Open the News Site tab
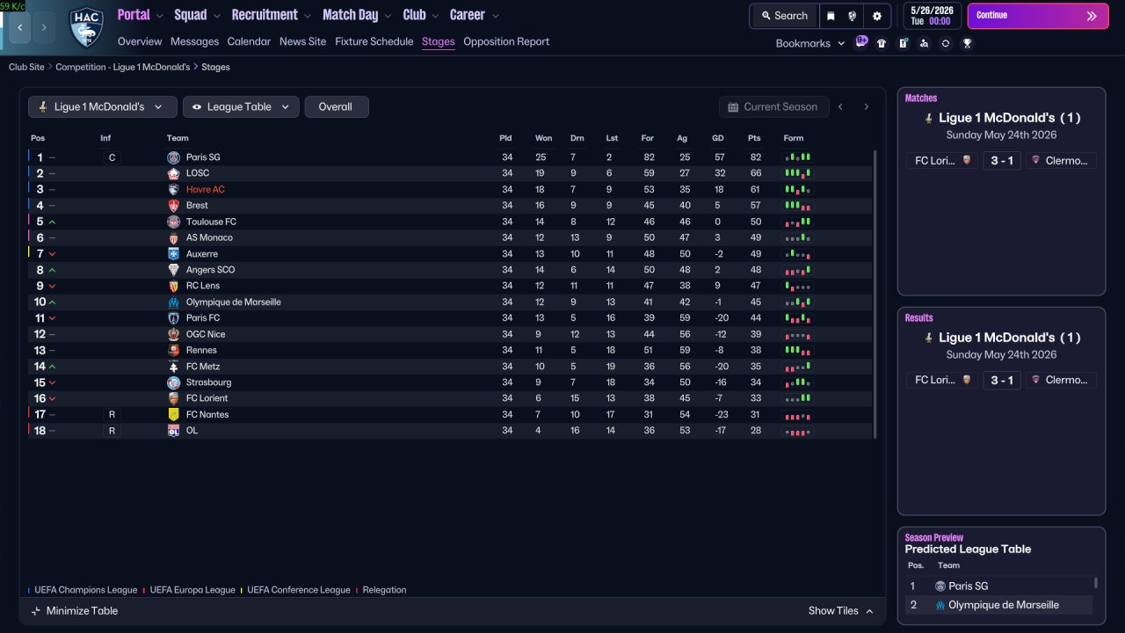1125x633 pixels. [x=302, y=41]
